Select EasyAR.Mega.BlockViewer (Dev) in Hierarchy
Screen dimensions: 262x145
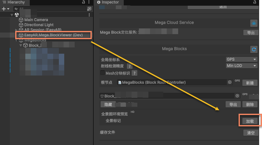[53, 35]
